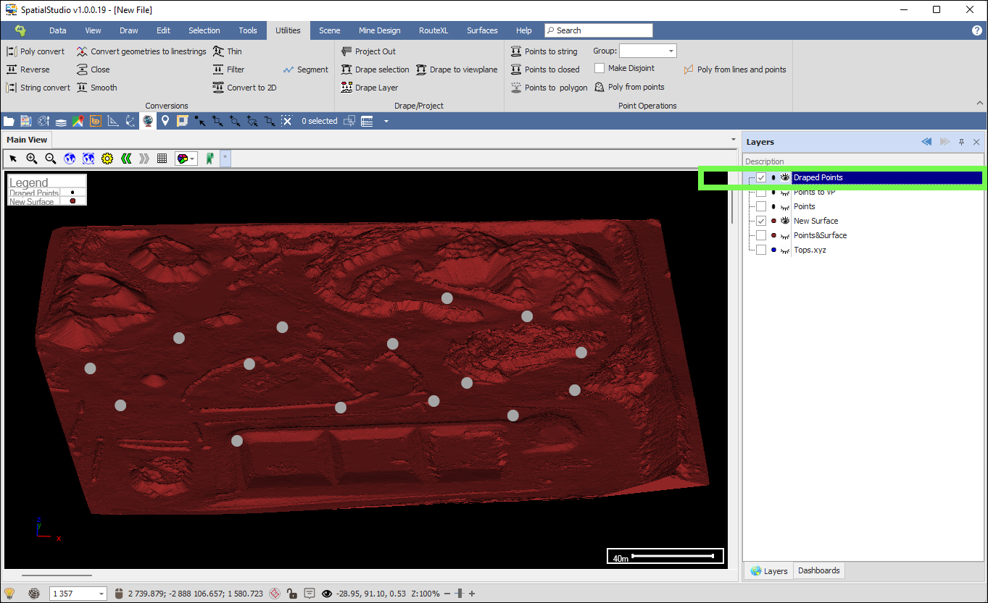Click the yellow gear settings icon

pos(107,159)
